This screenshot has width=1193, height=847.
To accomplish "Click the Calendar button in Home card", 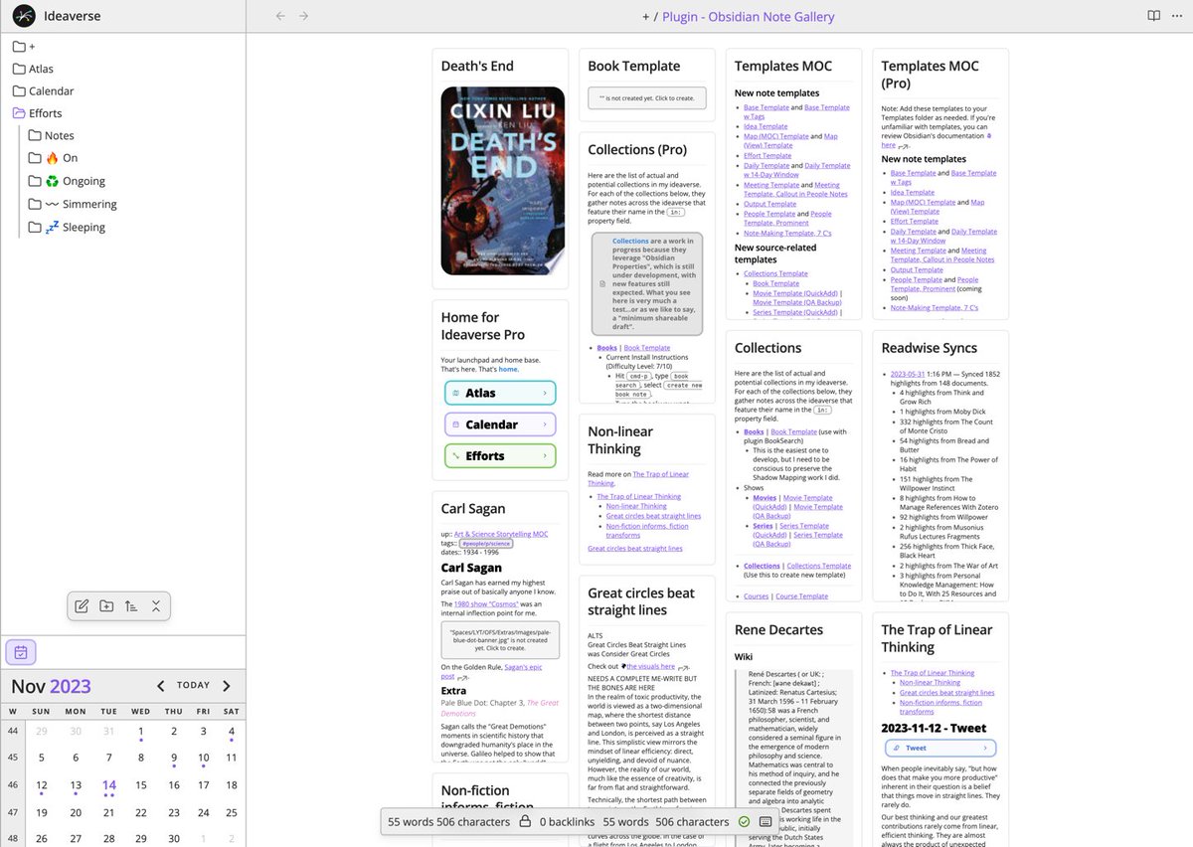I will (500, 424).
